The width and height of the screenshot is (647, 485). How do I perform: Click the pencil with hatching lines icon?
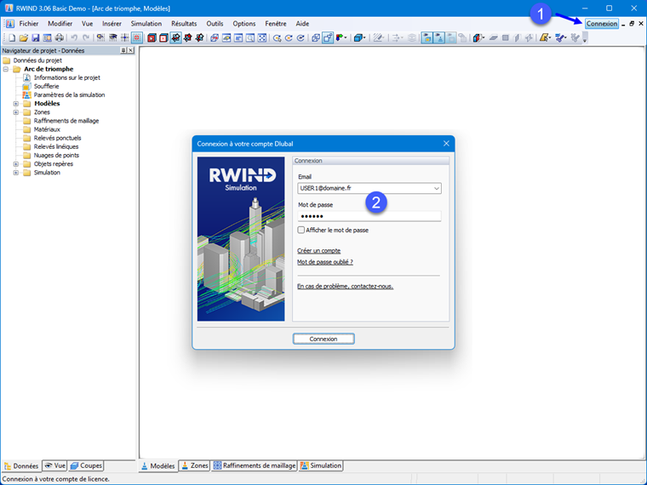(x=377, y=38)
